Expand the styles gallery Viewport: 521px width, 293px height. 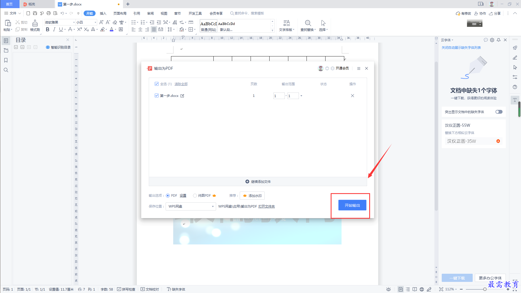point(273,30)
